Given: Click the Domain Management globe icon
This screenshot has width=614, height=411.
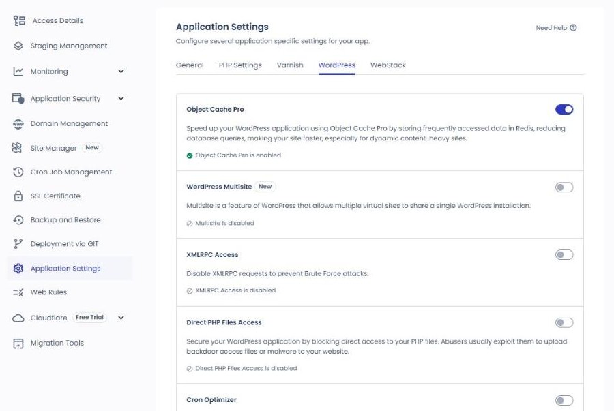Looking at the screenshot, I should [18, 123].
